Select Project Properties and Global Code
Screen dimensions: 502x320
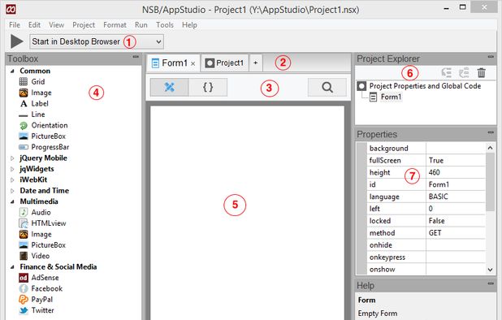click(x=425, y=86)
